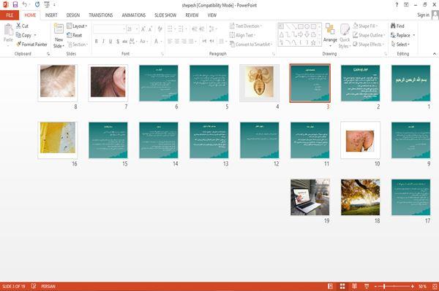Open the Select dropdown in Editing
439x291 pixels.
[400, 44]
